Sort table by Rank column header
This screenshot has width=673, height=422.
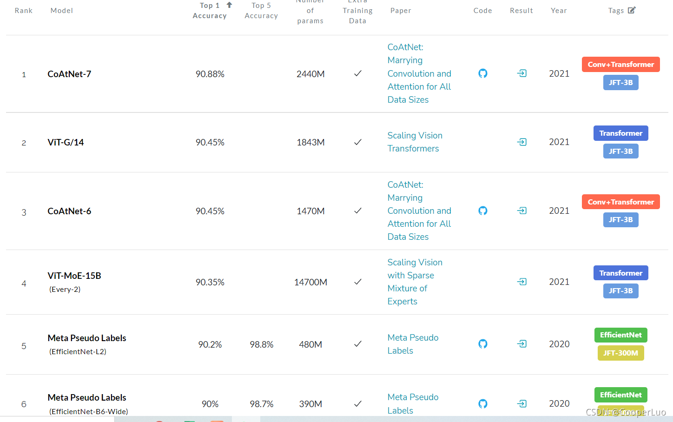point(24,11)
